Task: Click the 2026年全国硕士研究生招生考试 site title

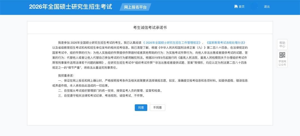Action: [71, 7]
